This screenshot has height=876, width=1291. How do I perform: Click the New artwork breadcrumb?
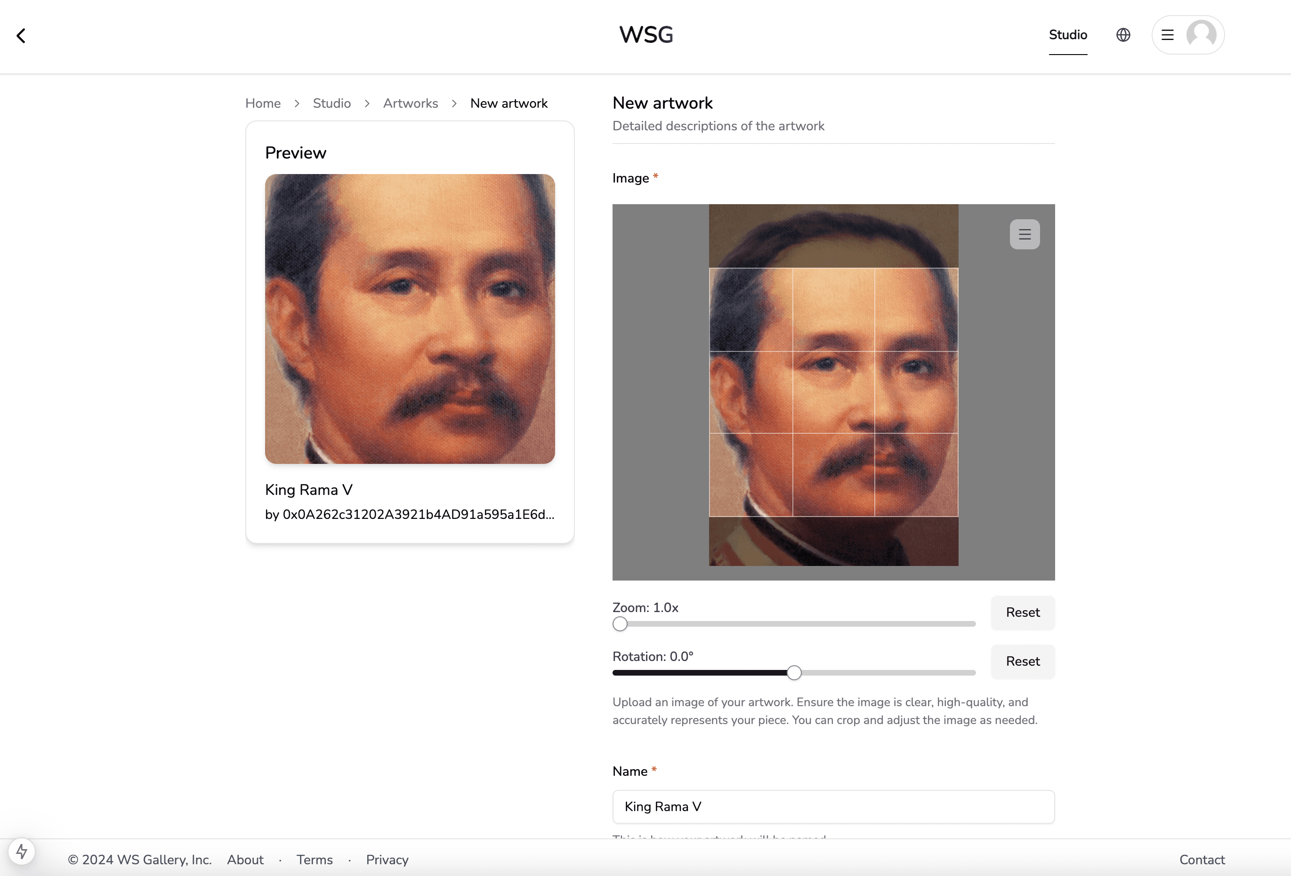509,103
